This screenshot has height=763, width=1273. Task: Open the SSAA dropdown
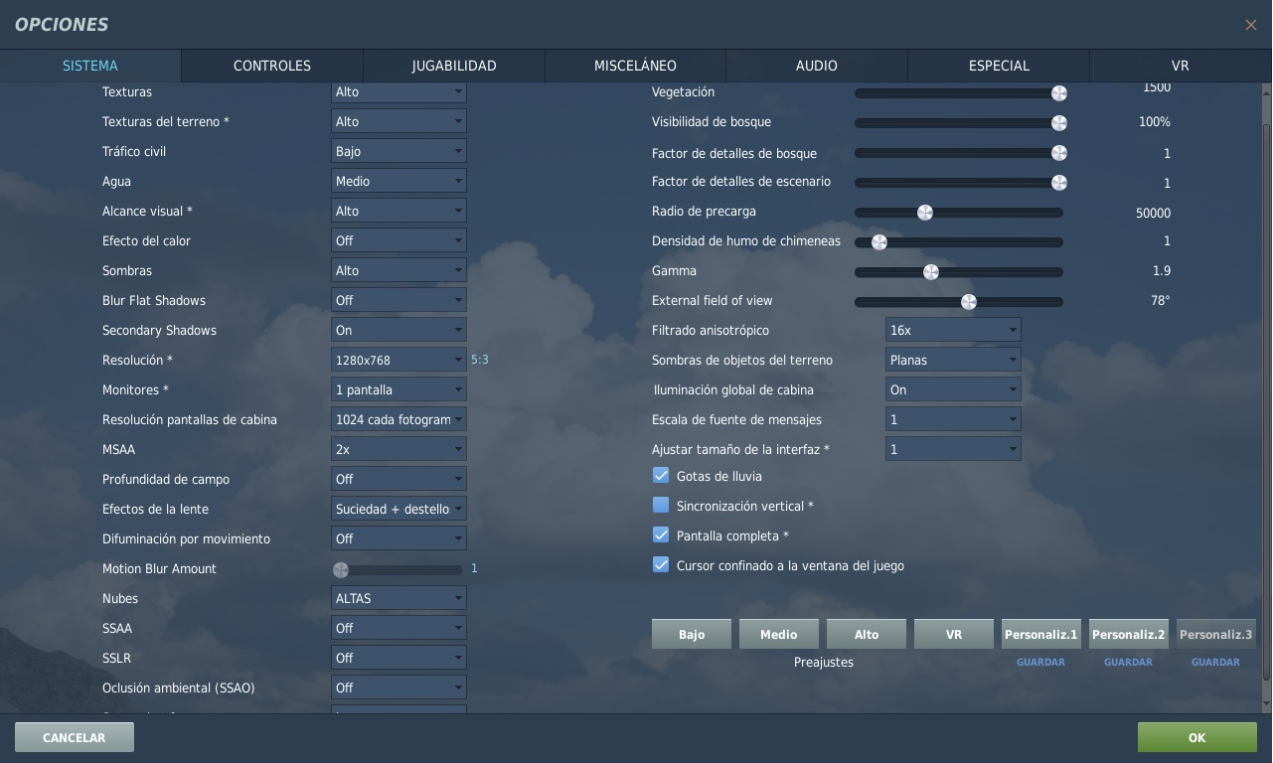point(398,628)
